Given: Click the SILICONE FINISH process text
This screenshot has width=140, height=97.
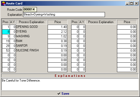Looking at the screenshot, I should [27, 50].
